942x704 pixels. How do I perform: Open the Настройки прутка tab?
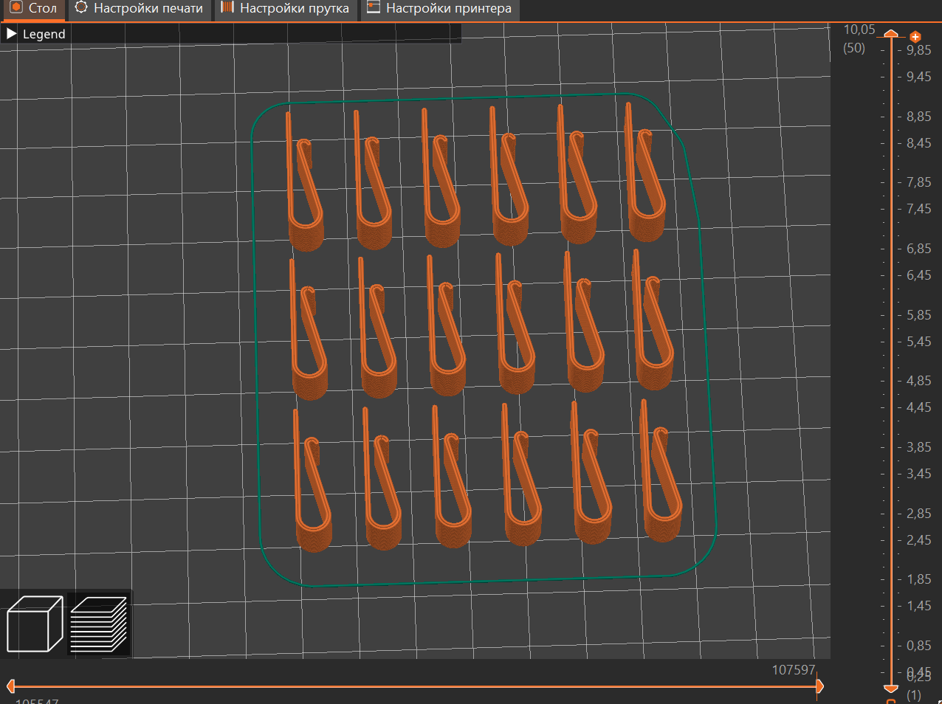click(x=294, y=9)
